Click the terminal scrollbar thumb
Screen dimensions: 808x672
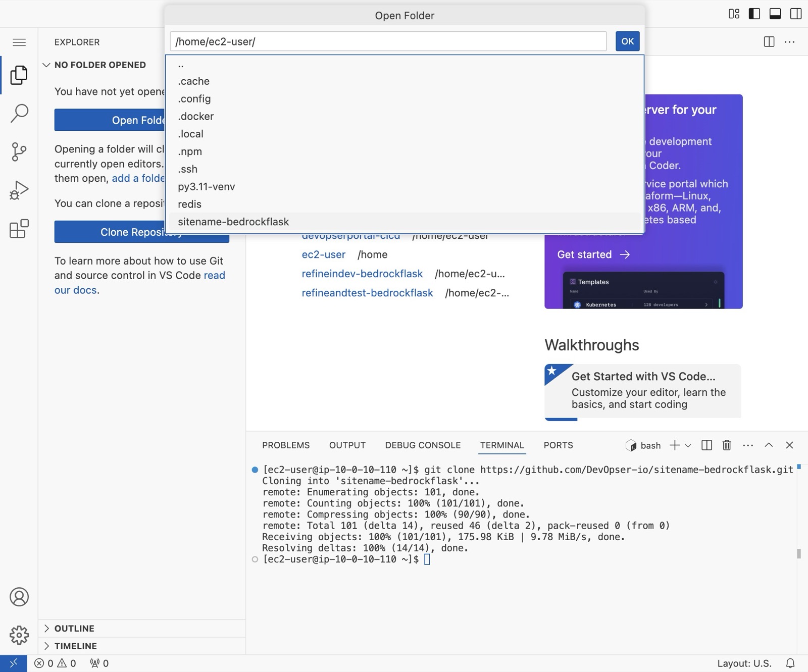tap(799, 553)
